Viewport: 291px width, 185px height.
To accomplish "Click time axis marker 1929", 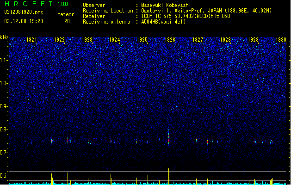I will (253, 40).
